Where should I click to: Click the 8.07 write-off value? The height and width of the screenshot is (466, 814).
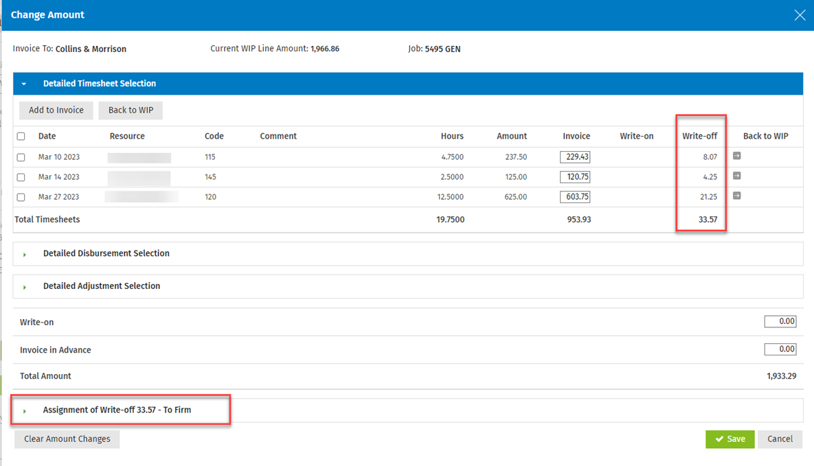710,156
